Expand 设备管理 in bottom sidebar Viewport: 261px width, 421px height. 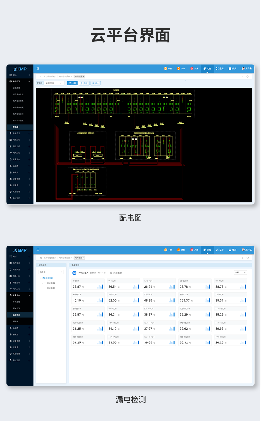pyautogui.click(x=20, y=341)
